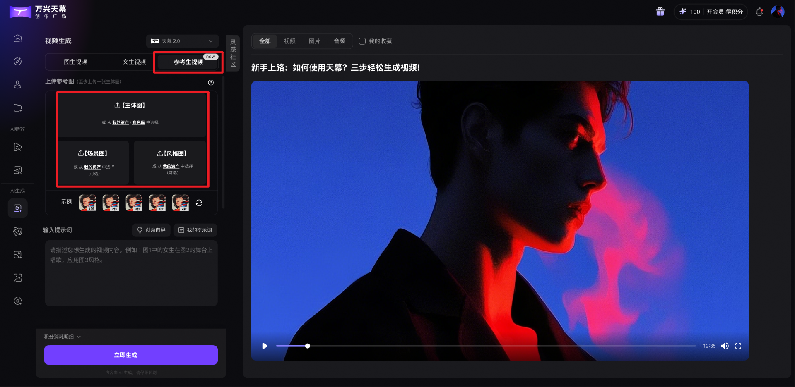Open the character/person icon in sidebar
Image resolution: width=795 pixels, height=387 pixels.
point(17,84)
